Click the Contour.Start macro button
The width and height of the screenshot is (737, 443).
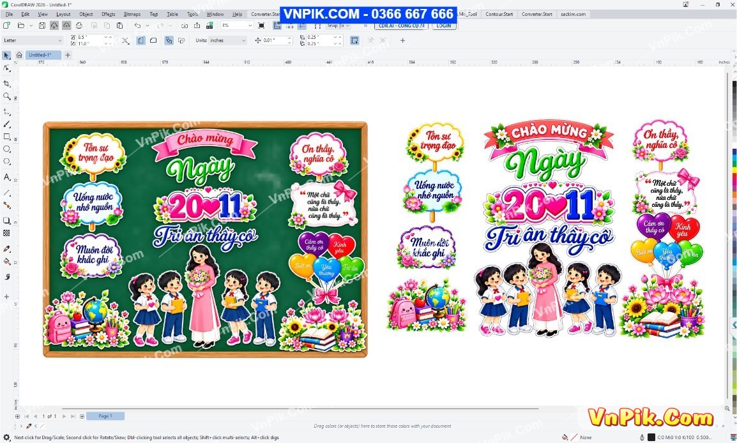[499, 14]
